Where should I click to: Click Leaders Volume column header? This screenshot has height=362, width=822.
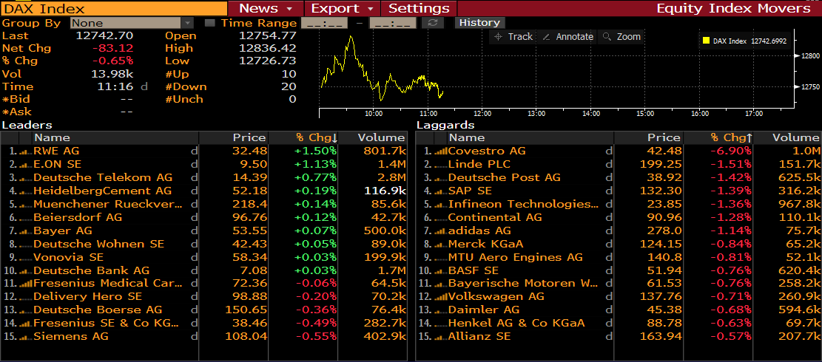coord(373,137)
